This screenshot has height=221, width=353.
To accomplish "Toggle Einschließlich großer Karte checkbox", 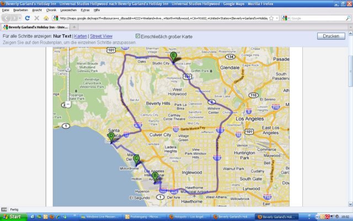I will point(138,36).
